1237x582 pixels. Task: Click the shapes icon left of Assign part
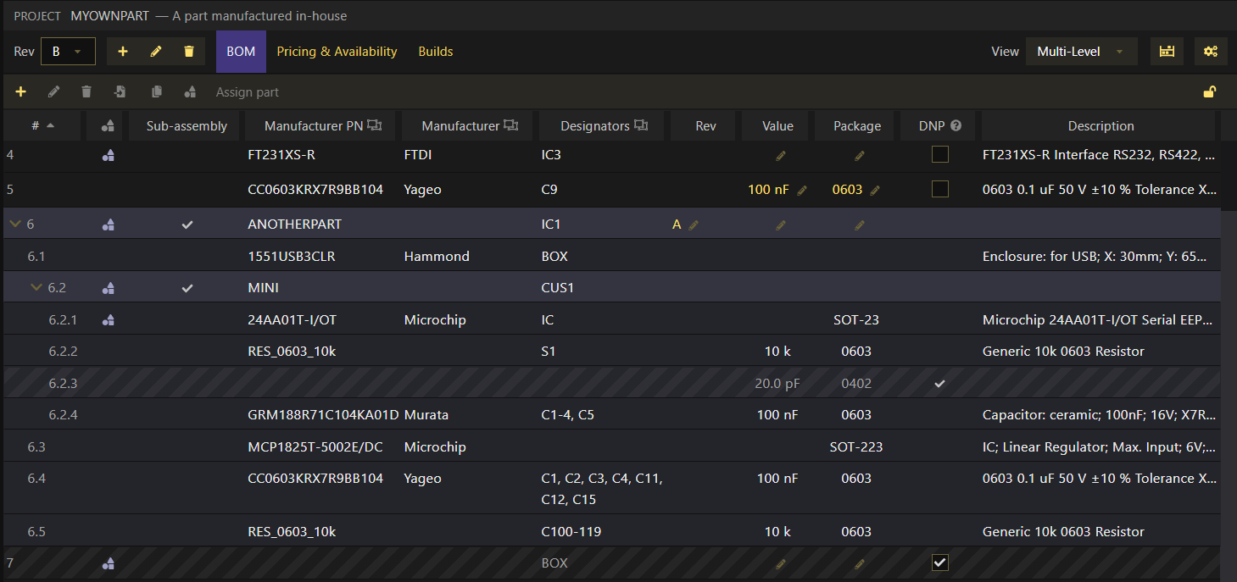point(190,91)
